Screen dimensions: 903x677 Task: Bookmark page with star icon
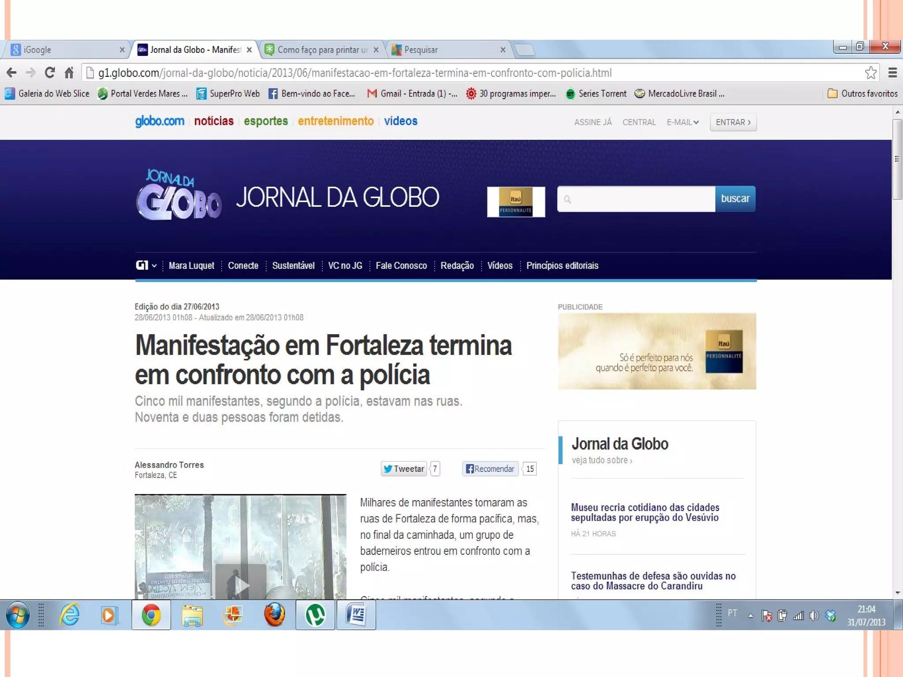coord(870,73)
